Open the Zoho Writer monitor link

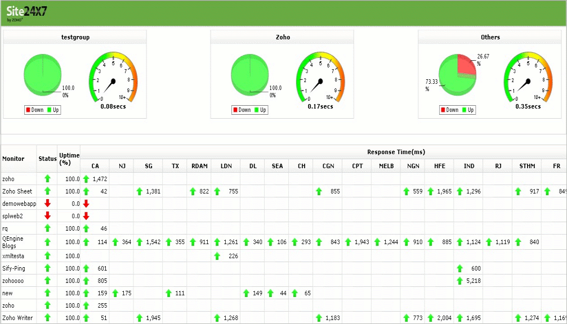click(x=17, y=318)
